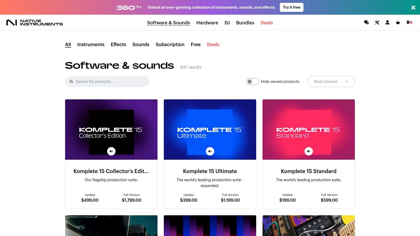Click the Komplete 15 Collector's Edition cover image
Screen dimensions: 420x236
[111, 130]
